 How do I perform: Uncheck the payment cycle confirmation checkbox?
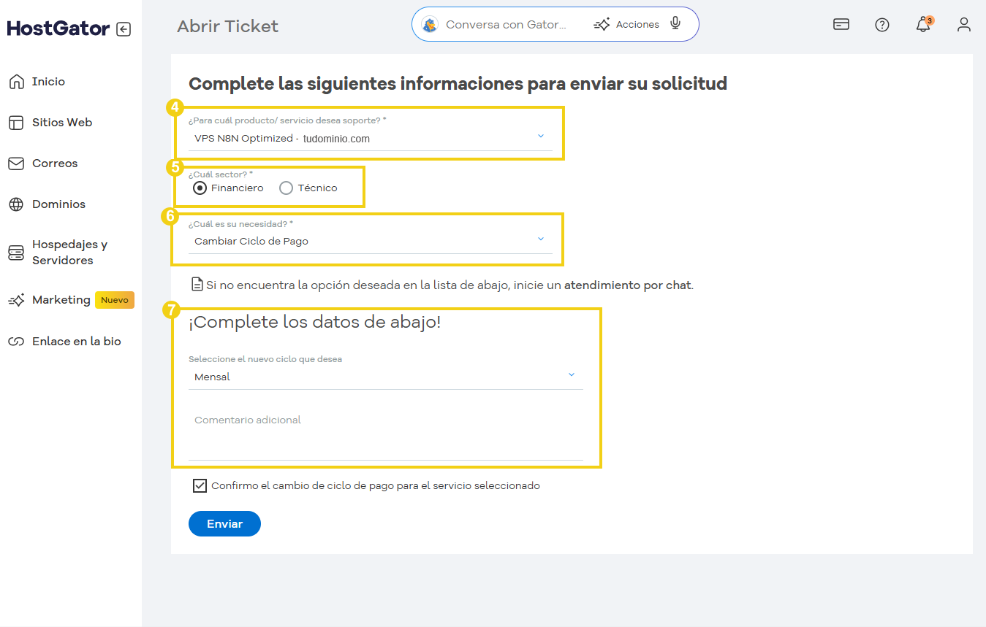(200, 485)
